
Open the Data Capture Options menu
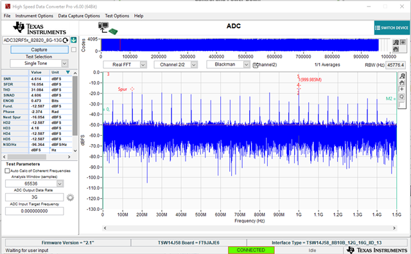(79, 15)
